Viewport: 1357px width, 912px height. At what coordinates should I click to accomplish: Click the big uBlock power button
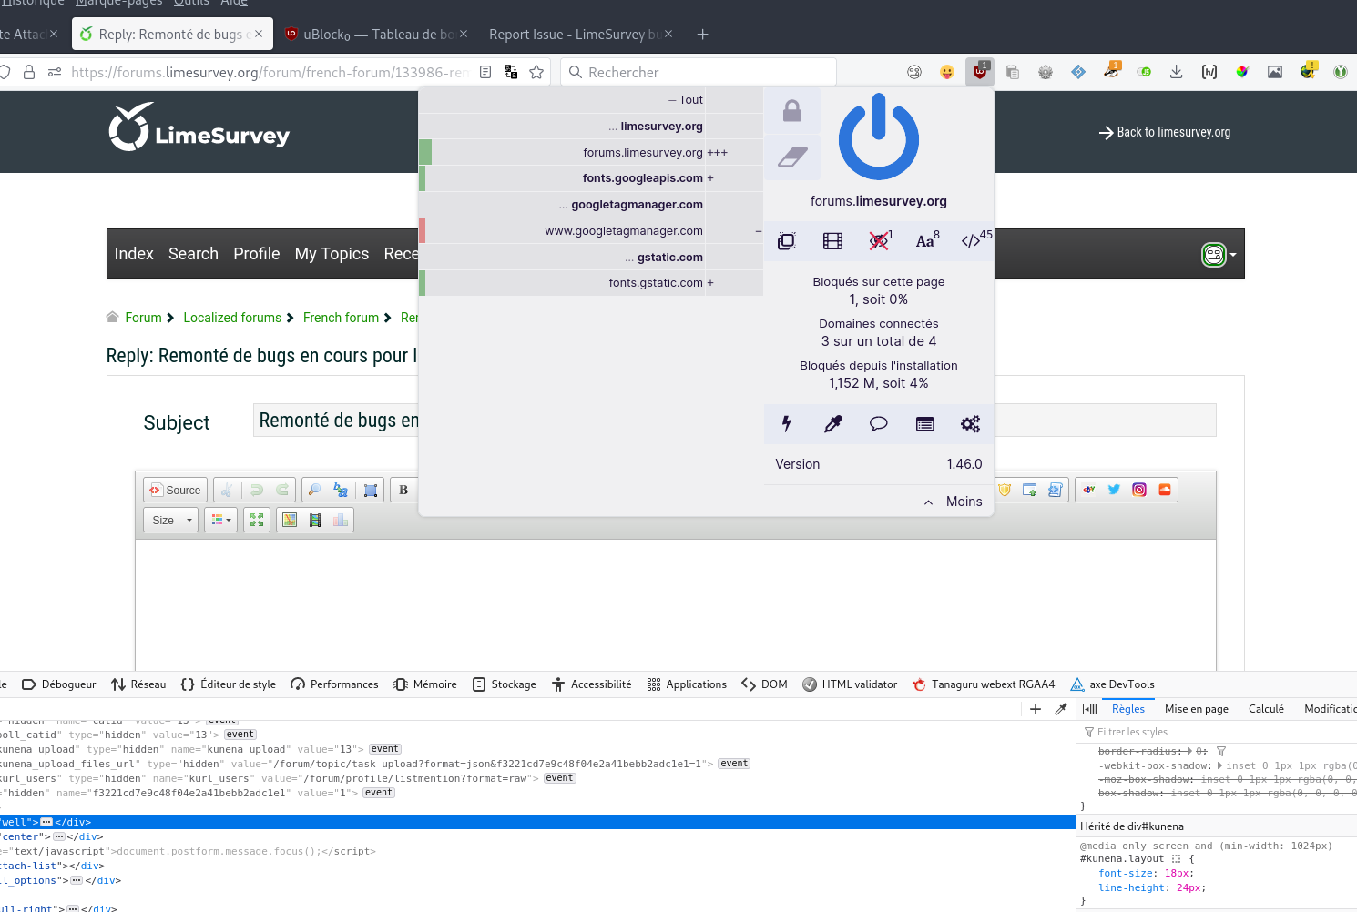tap(878, 137)
